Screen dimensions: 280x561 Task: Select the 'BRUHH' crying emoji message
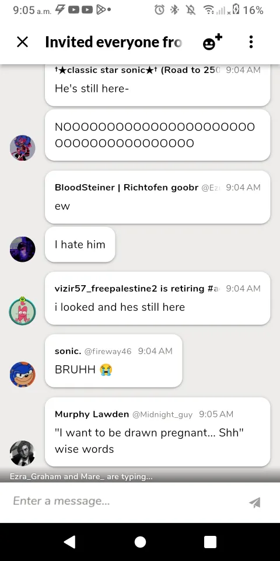114,361
